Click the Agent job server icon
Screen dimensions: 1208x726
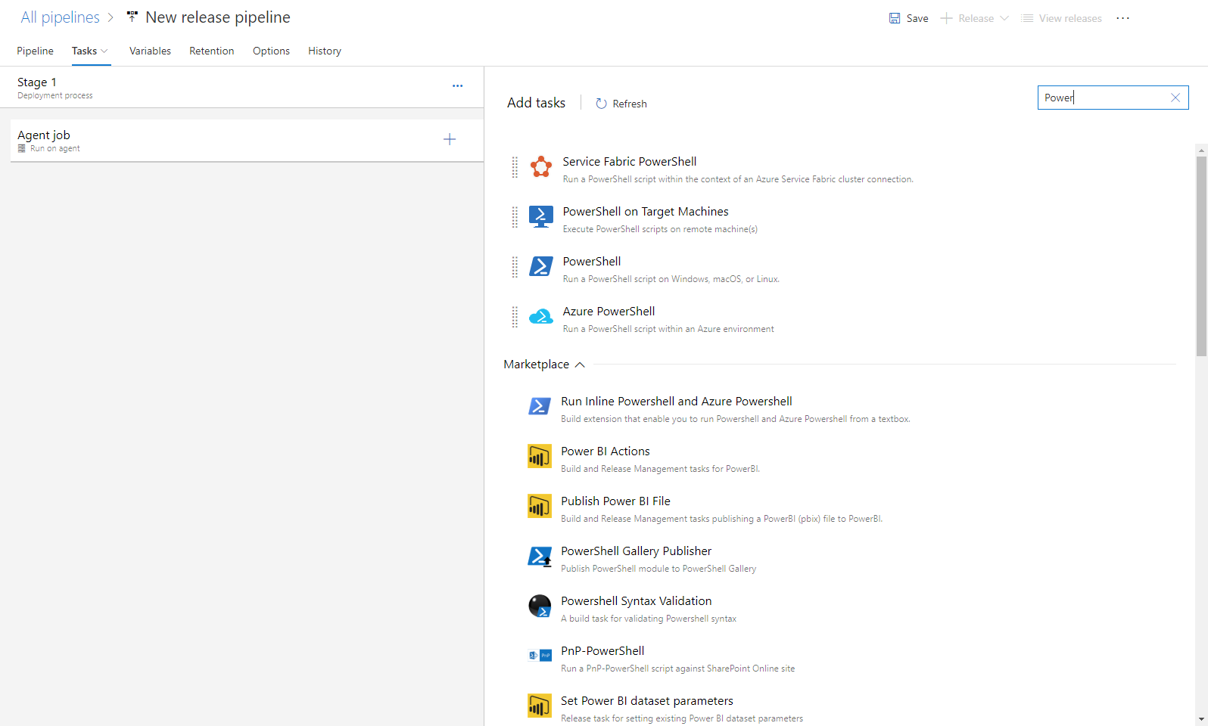point(22,148)
